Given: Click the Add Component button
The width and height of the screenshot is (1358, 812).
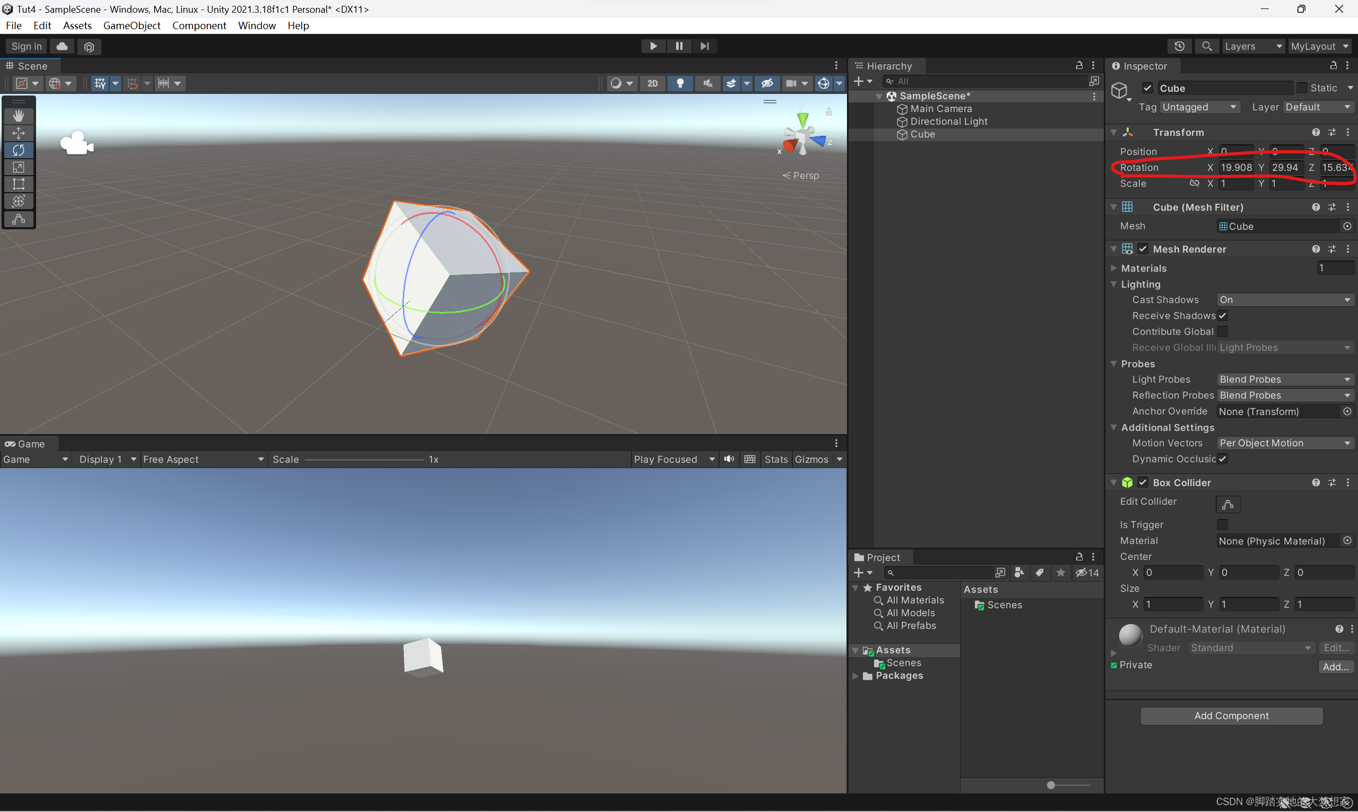Looking at the screenshot, I should (1231, 716).
